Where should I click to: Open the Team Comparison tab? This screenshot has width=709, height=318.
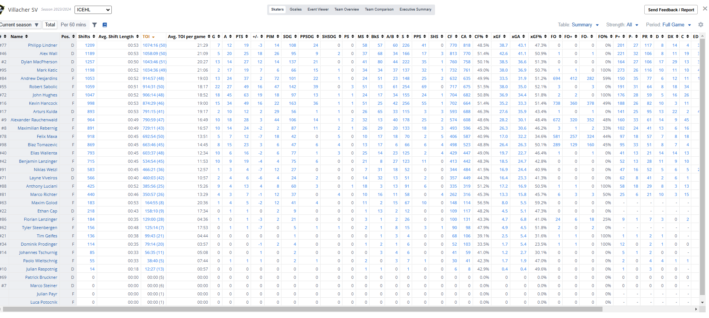click(x=379, y=9)
